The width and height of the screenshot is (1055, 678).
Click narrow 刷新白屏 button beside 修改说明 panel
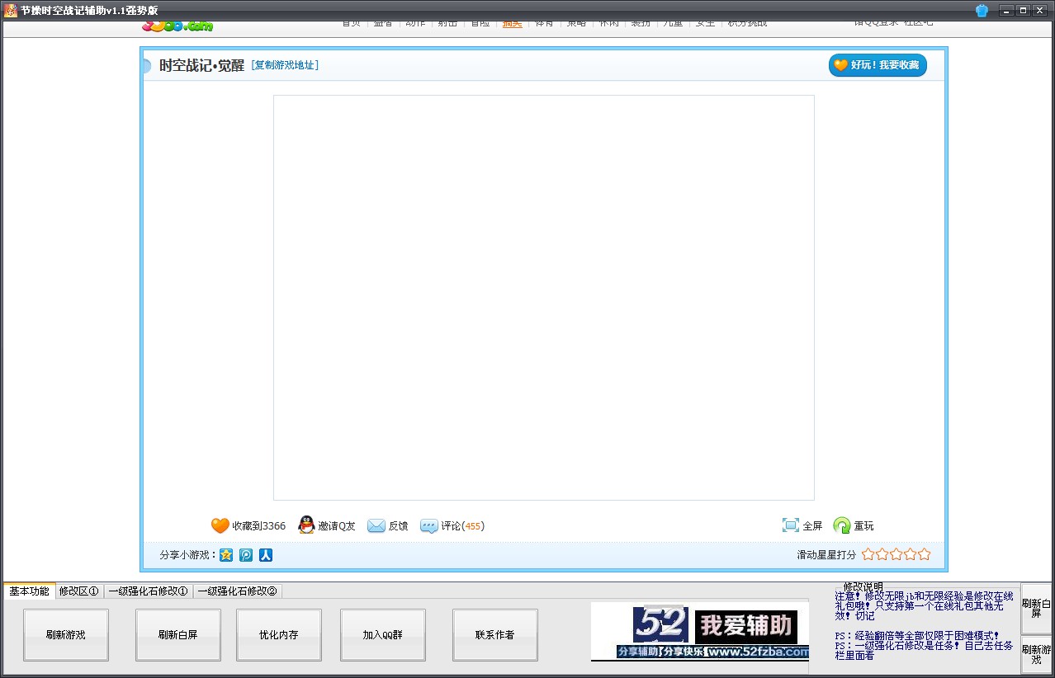pos(1037,609)
